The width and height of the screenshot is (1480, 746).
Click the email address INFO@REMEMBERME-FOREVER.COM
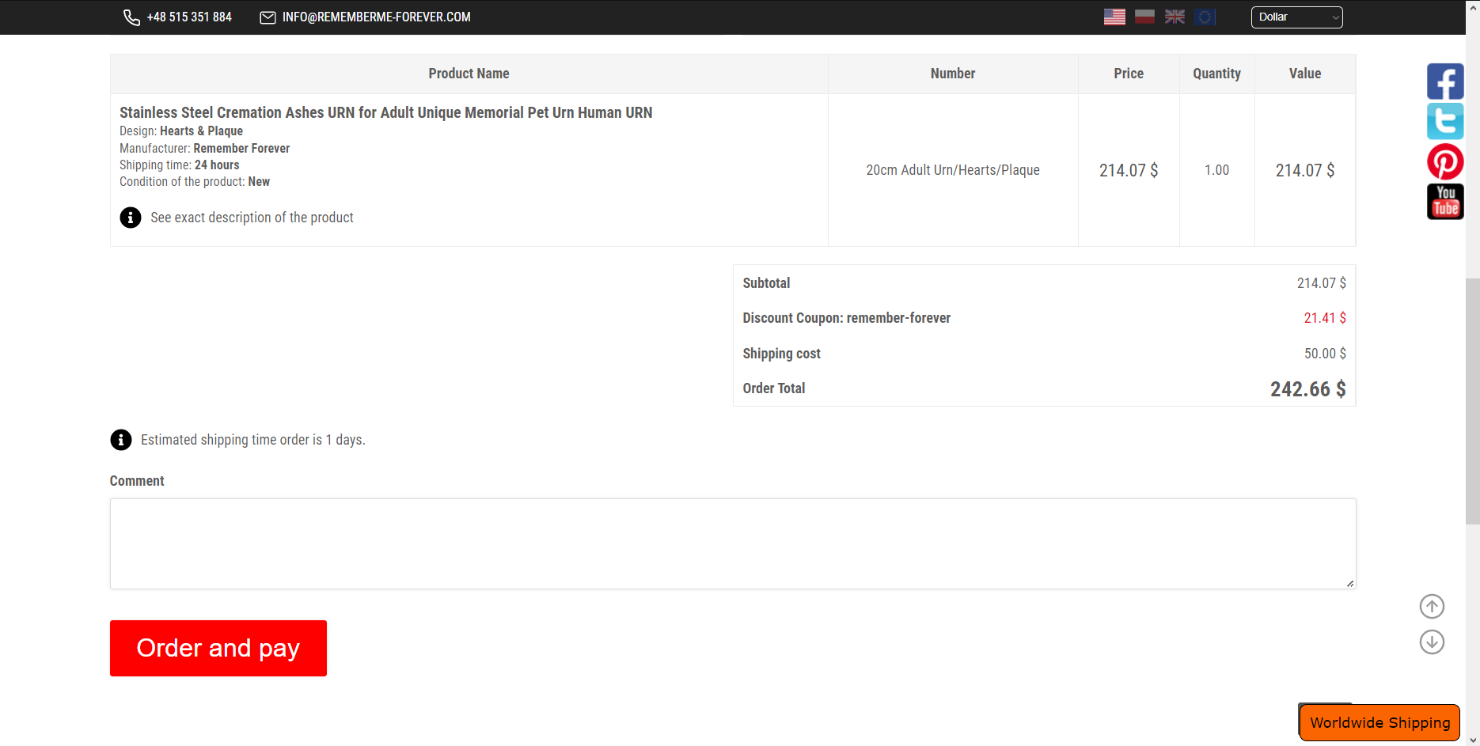click(376, 17)
